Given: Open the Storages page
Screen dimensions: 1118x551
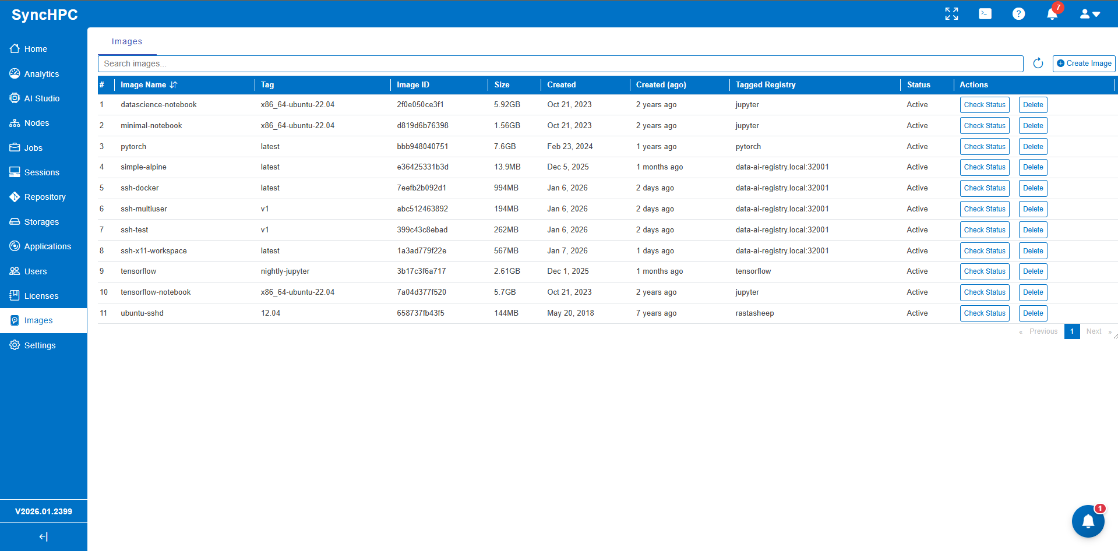Looking at the screenshot, I should point(41,222).
